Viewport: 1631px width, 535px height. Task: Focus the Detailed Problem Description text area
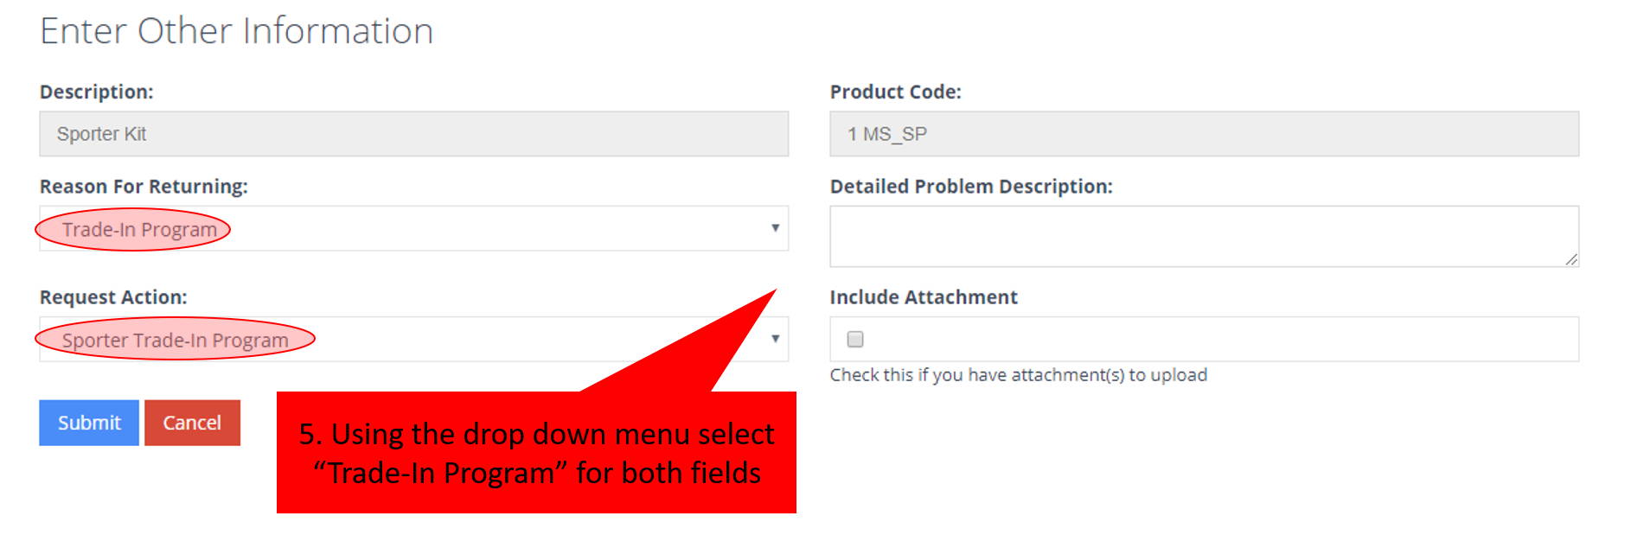1204,236
